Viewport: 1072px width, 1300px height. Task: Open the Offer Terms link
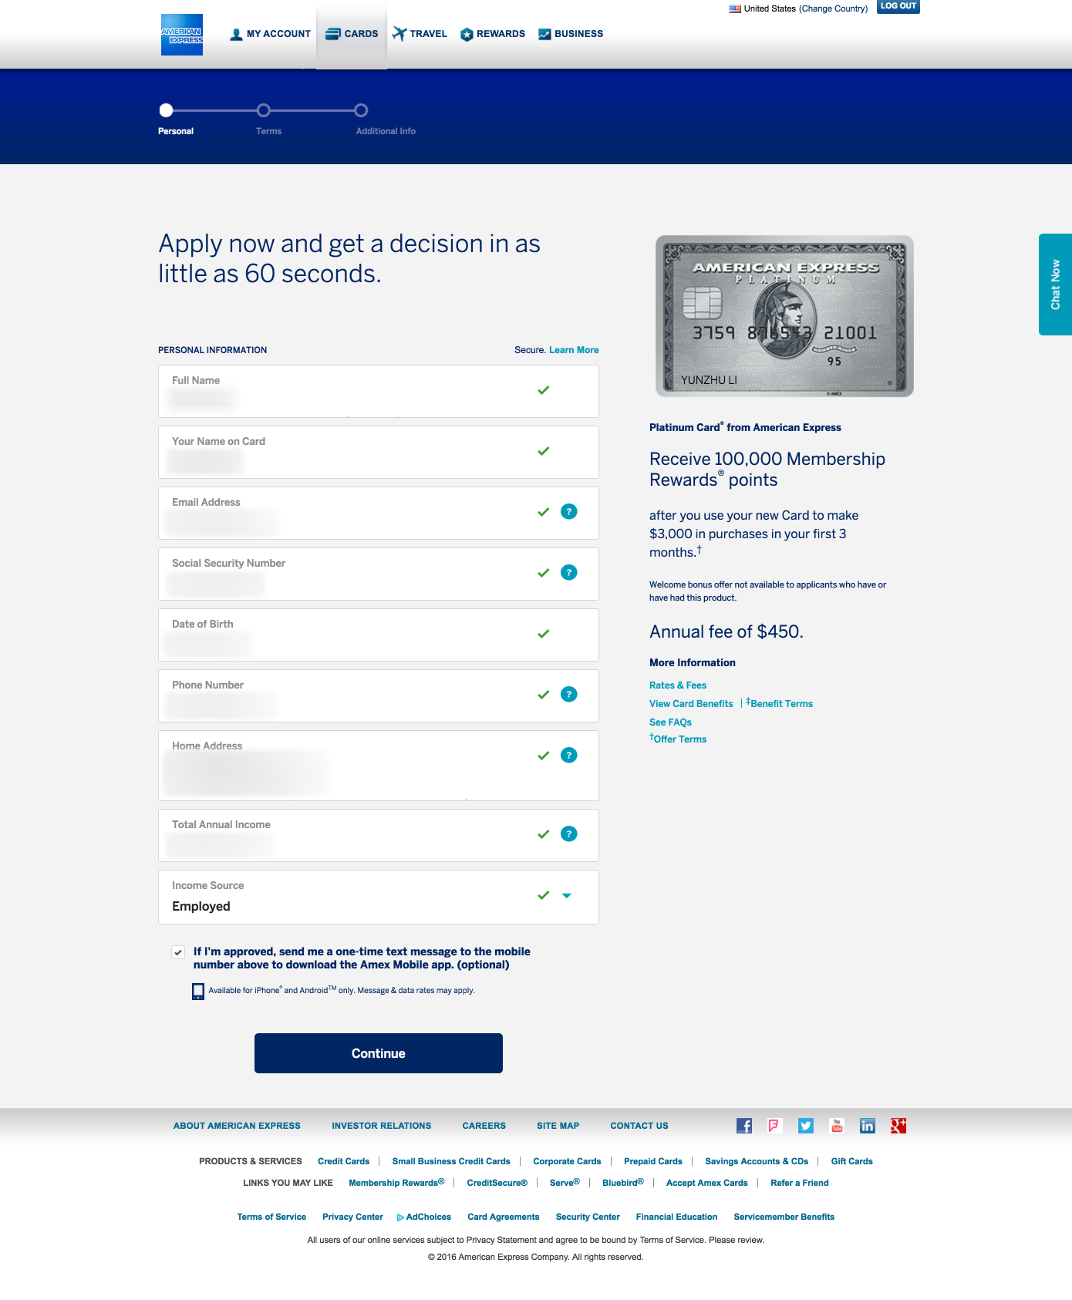678,739
